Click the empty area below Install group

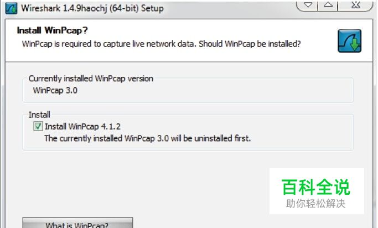[x=144, y=183]
